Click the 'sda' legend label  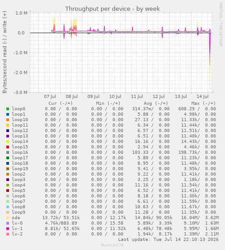pyautogui.click(x=16, y=218)
